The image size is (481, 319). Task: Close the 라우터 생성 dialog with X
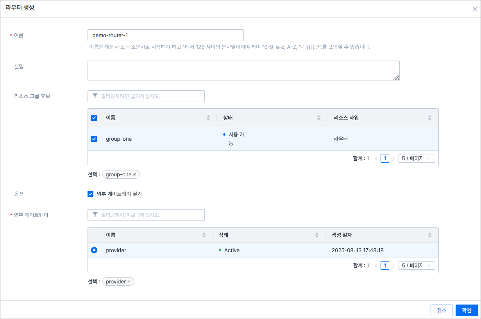click(x=474, y=9)
